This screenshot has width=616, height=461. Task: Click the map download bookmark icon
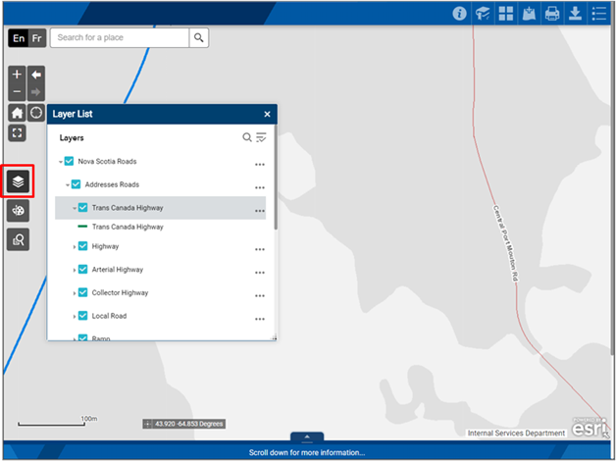(529, 14)
